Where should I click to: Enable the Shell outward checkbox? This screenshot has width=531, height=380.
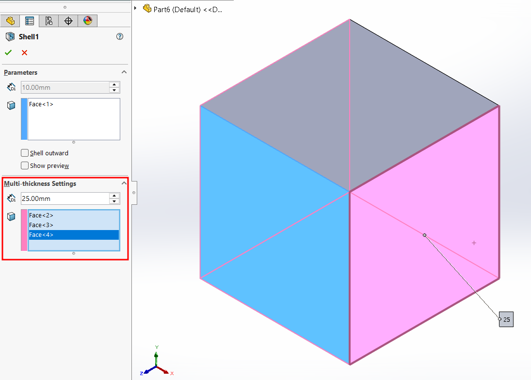tap(25, 153)
